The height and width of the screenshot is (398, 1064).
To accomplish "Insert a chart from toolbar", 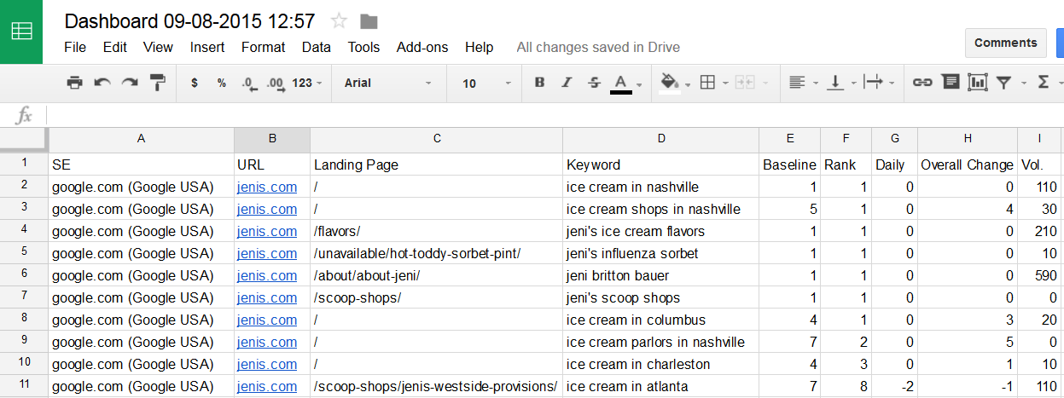I will click(978, 83).
